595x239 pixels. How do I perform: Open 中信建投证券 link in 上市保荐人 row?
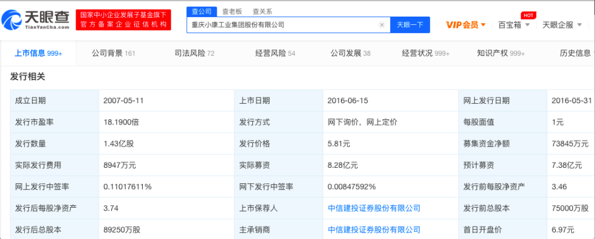[374, 208]
